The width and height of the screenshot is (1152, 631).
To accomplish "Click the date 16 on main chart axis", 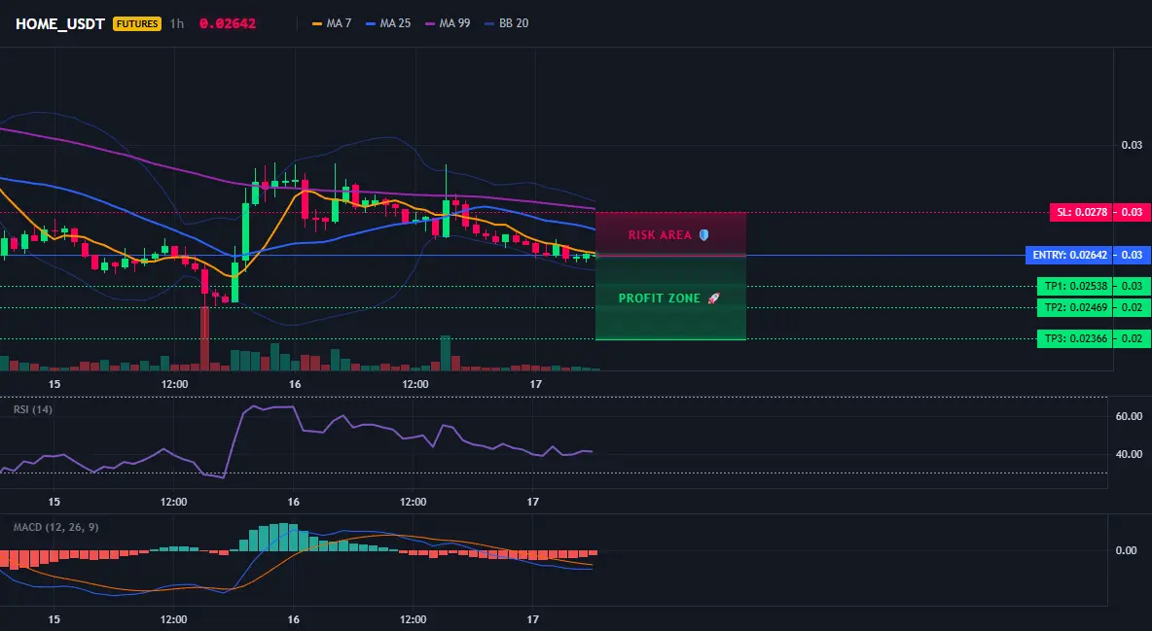I will click(295, 384).
